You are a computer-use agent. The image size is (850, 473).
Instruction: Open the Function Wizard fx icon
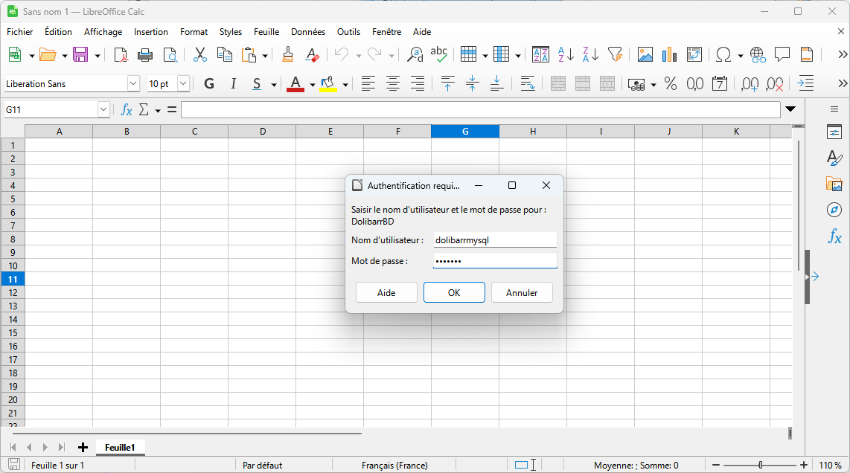127,110
